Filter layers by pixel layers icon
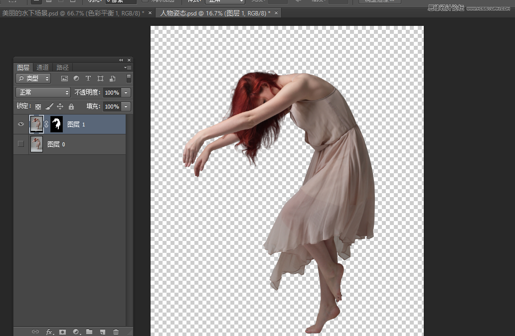 (x=64, y=78)
